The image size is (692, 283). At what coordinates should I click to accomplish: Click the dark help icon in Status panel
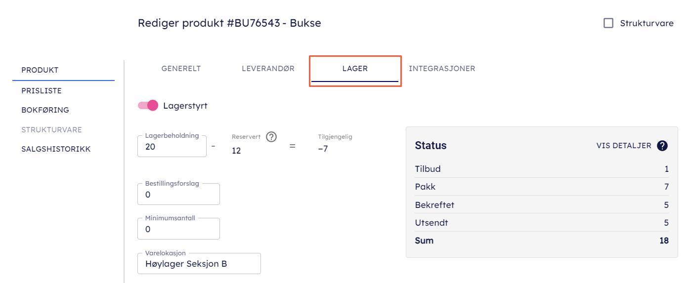(662, 146)
